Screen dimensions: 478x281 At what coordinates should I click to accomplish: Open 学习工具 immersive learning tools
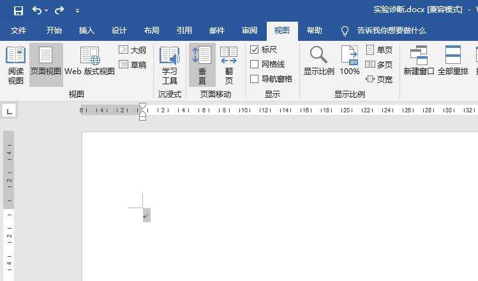tap(170, 65)
